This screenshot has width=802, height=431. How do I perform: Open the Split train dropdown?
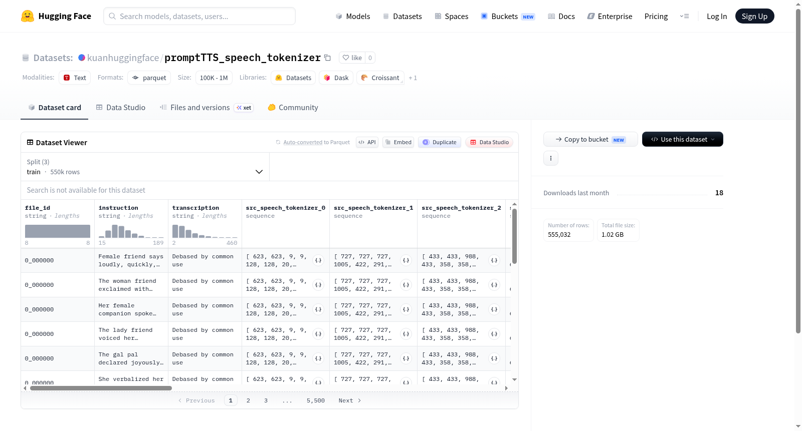pyautogui.click(x=145, y=167)
